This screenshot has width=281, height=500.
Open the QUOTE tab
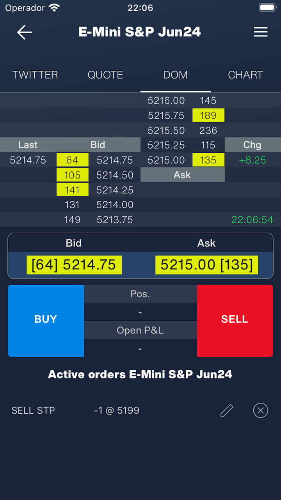tap(105, 75)
